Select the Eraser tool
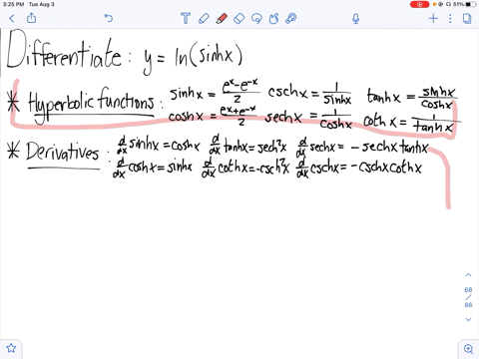The image size is (479, 359). (x=239, y=18)
